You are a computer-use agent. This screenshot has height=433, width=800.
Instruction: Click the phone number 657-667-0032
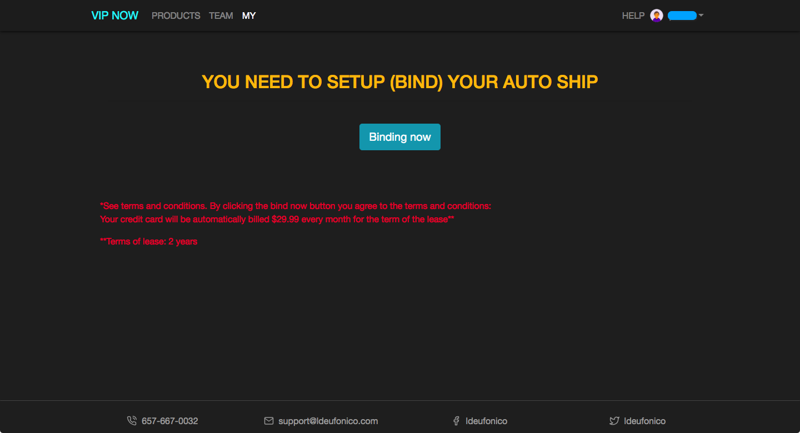click(x=170, y=421)
